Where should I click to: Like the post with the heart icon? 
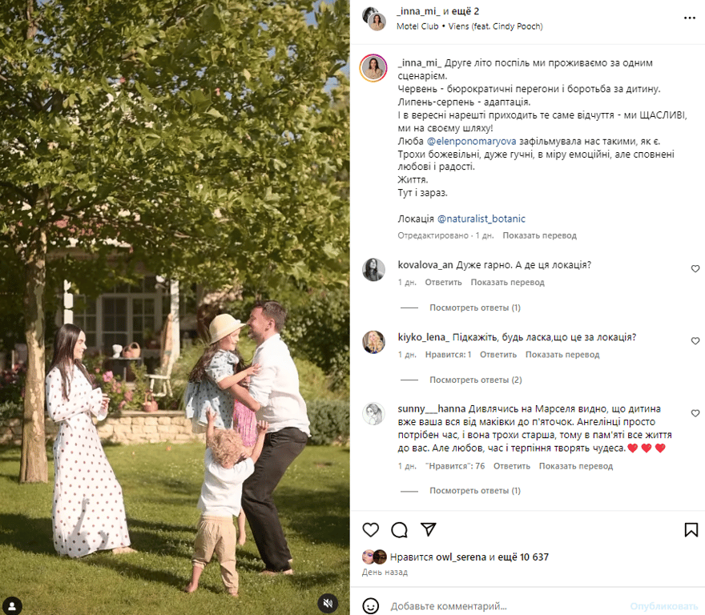coord(370,530)
